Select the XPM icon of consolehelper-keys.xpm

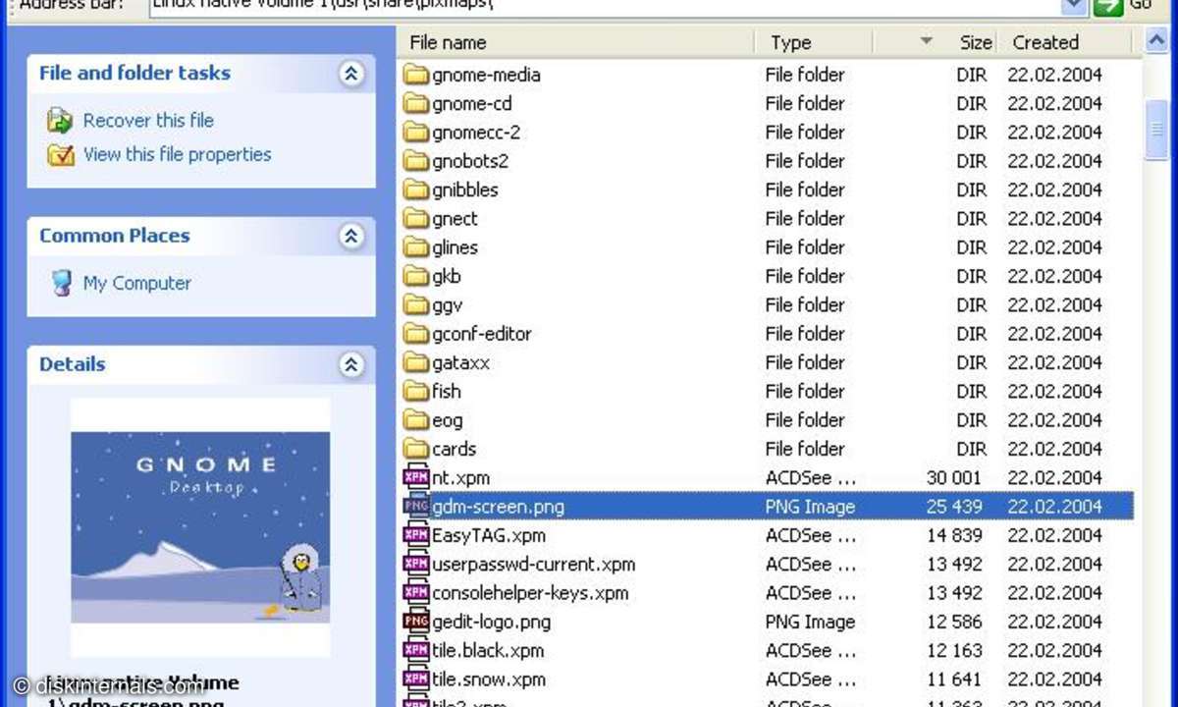[x=416, y=593]
